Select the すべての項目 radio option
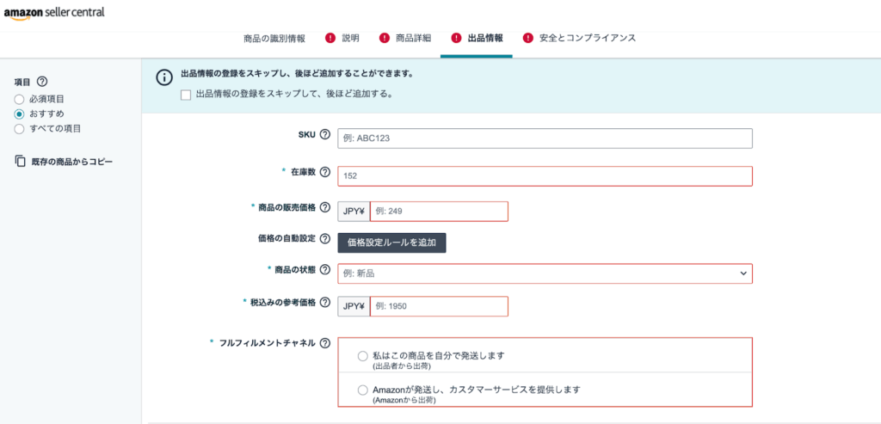This screenshot has width=881, height=424. 19,129
